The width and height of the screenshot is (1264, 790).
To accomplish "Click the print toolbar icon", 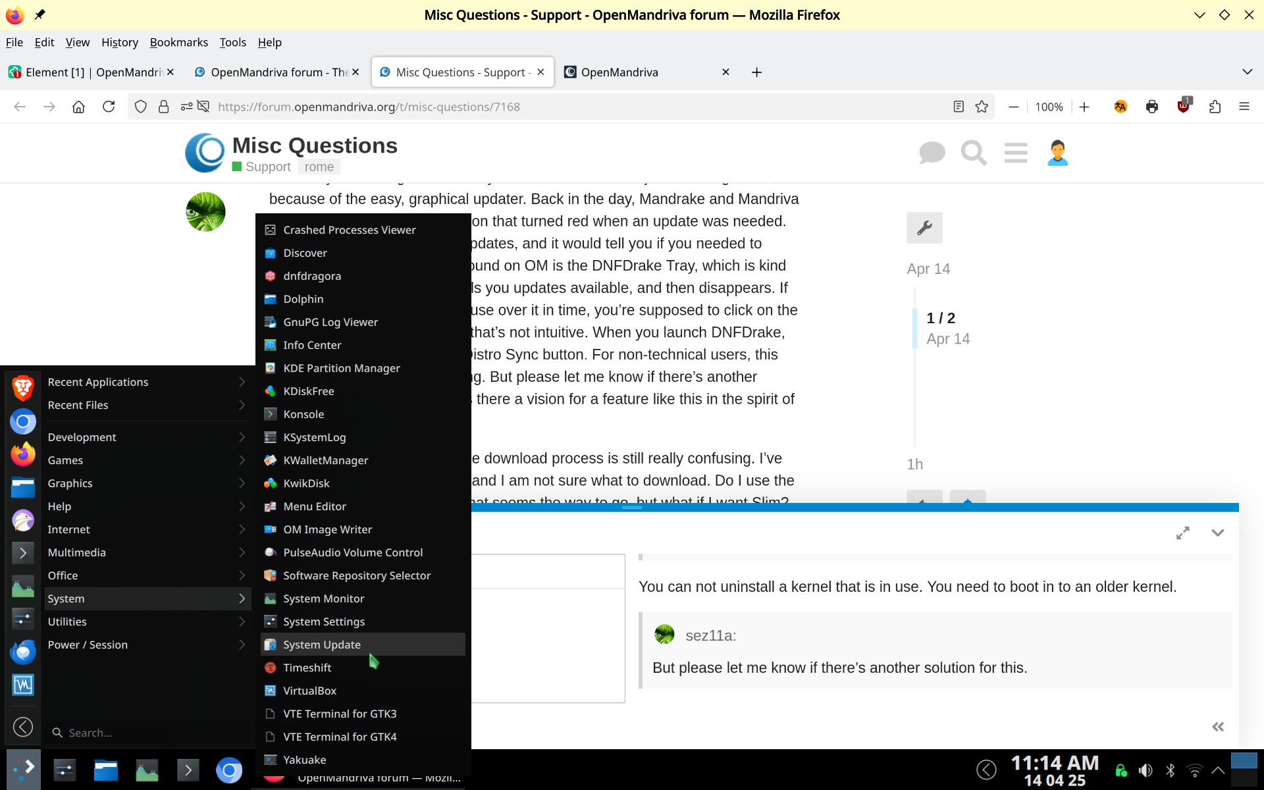I will 1151,107.
